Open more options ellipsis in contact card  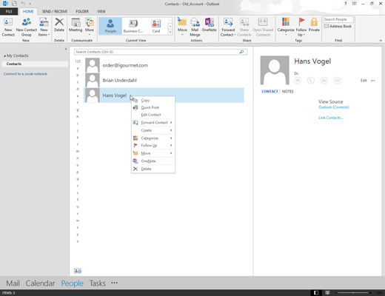click(x=373, y=81)
